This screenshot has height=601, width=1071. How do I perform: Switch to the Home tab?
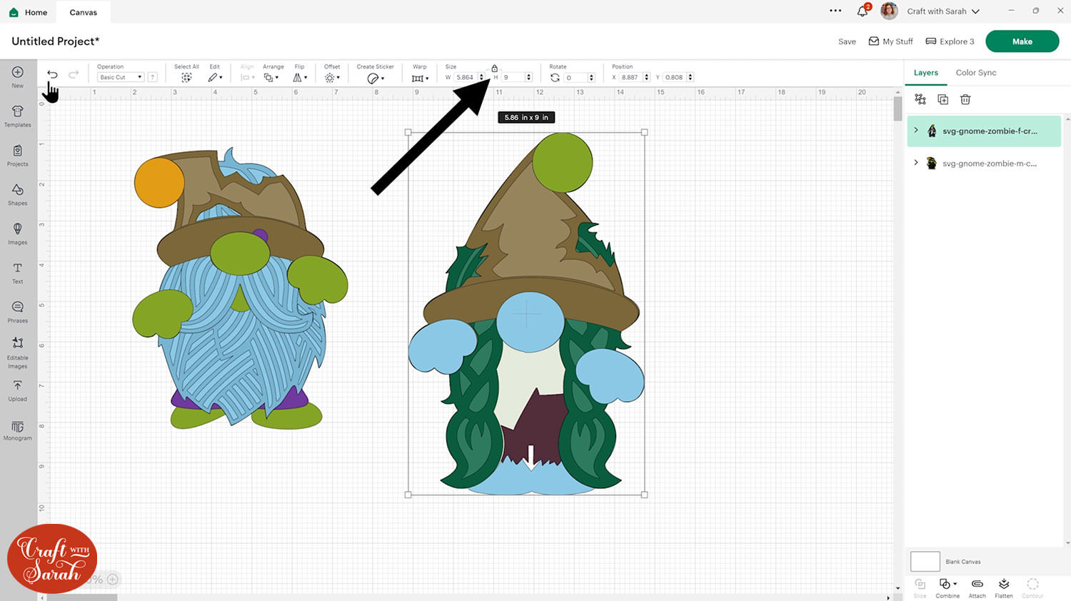coord(29,12)
